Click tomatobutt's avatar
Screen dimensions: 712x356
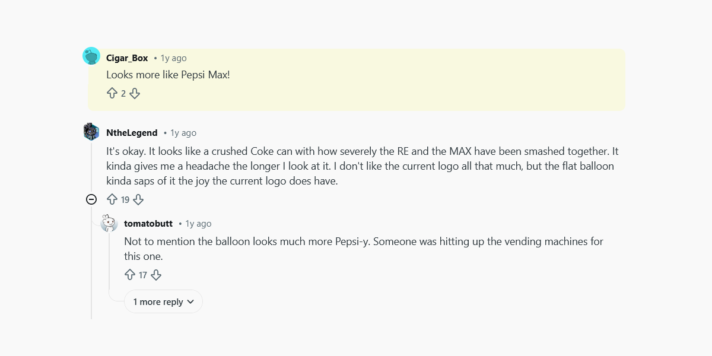(109, 223)
